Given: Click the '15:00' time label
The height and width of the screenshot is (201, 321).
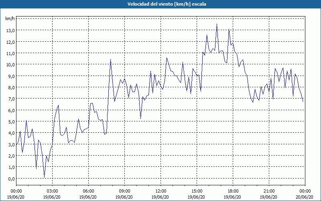Looking at the screenshot, I should point(197,191).
